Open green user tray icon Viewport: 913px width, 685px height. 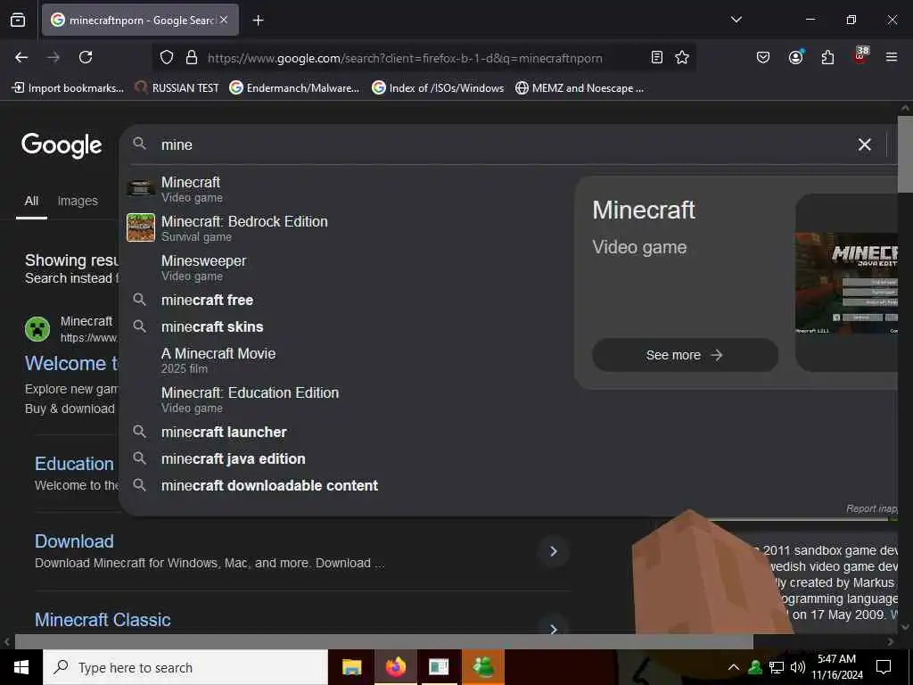(755, 667)
